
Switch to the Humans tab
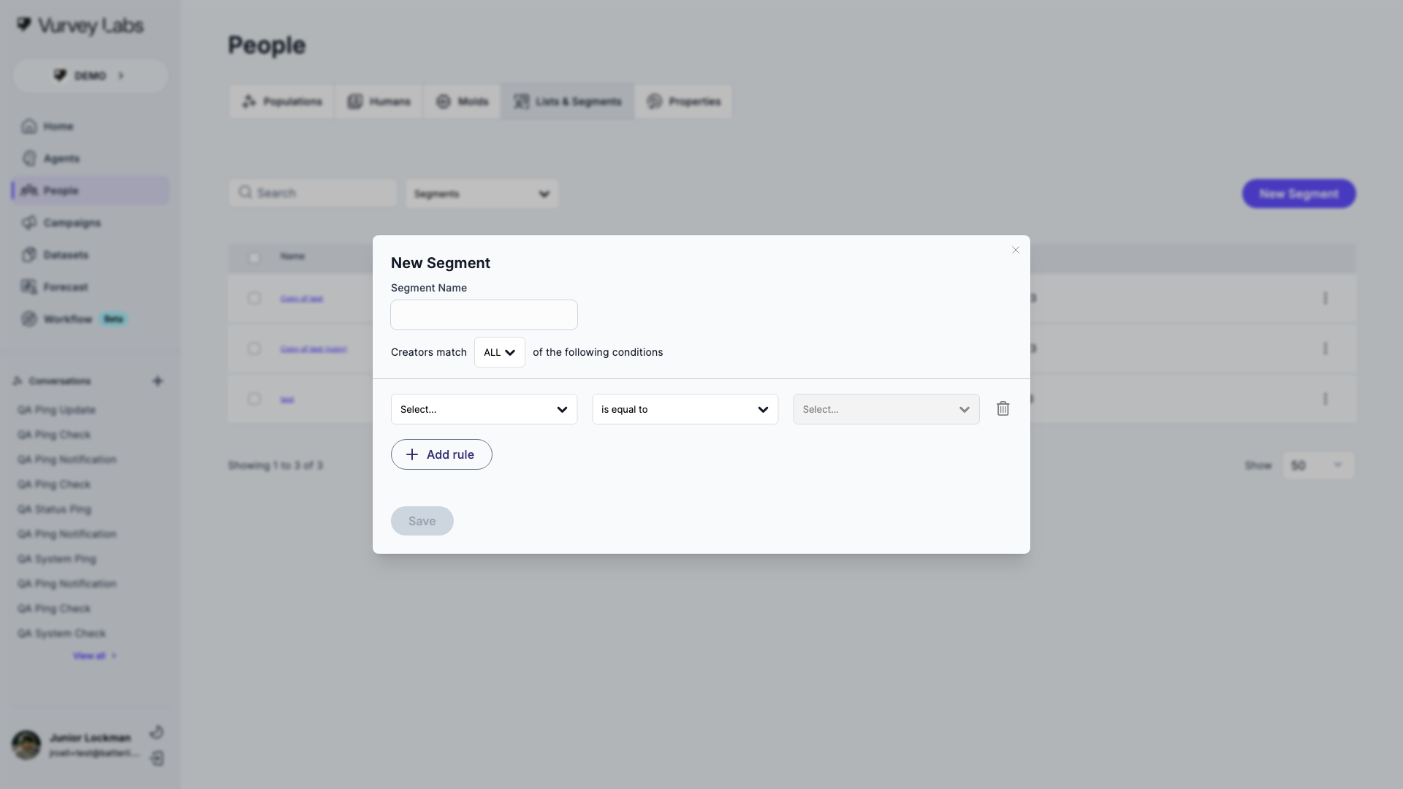pyautogui.click(x=379, y=102)
